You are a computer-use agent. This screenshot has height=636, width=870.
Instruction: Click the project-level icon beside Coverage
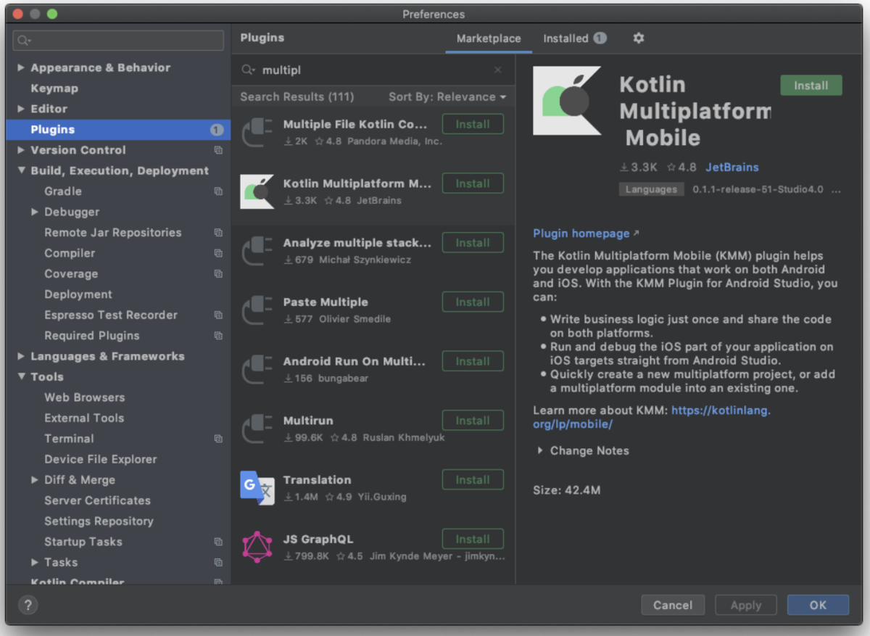coord(218,274)
